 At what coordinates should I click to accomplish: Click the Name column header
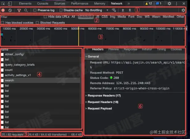[x=41, y=50]
